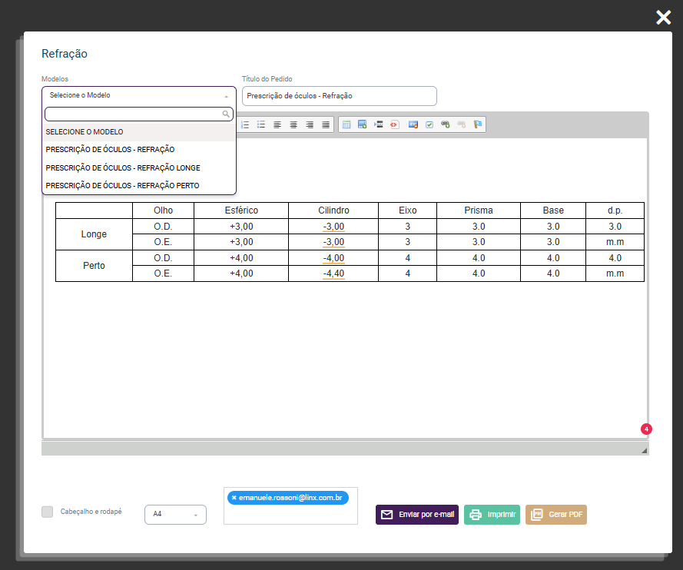Click the numbered list icon
The image size is (683, 570).
[245, 124]
